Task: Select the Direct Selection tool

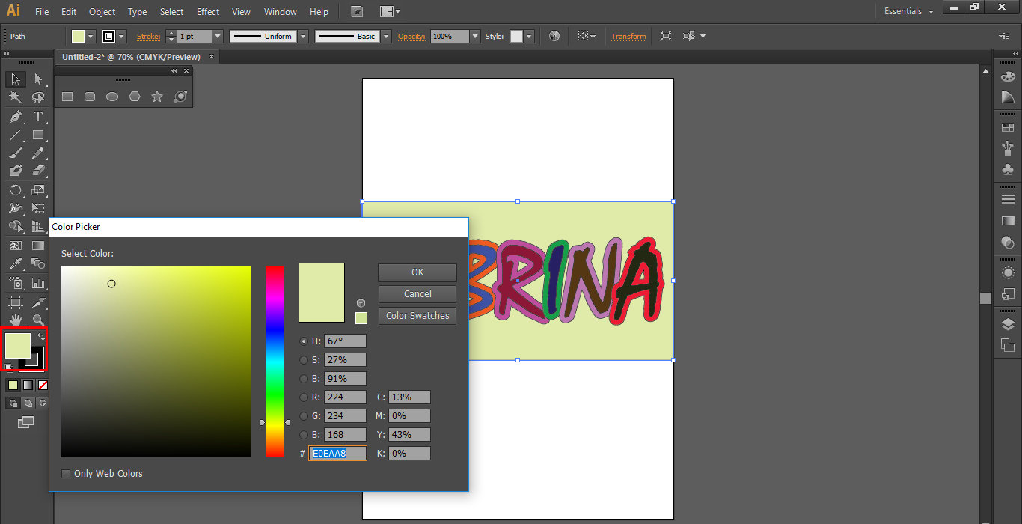Action: click(x=38, y=79)
